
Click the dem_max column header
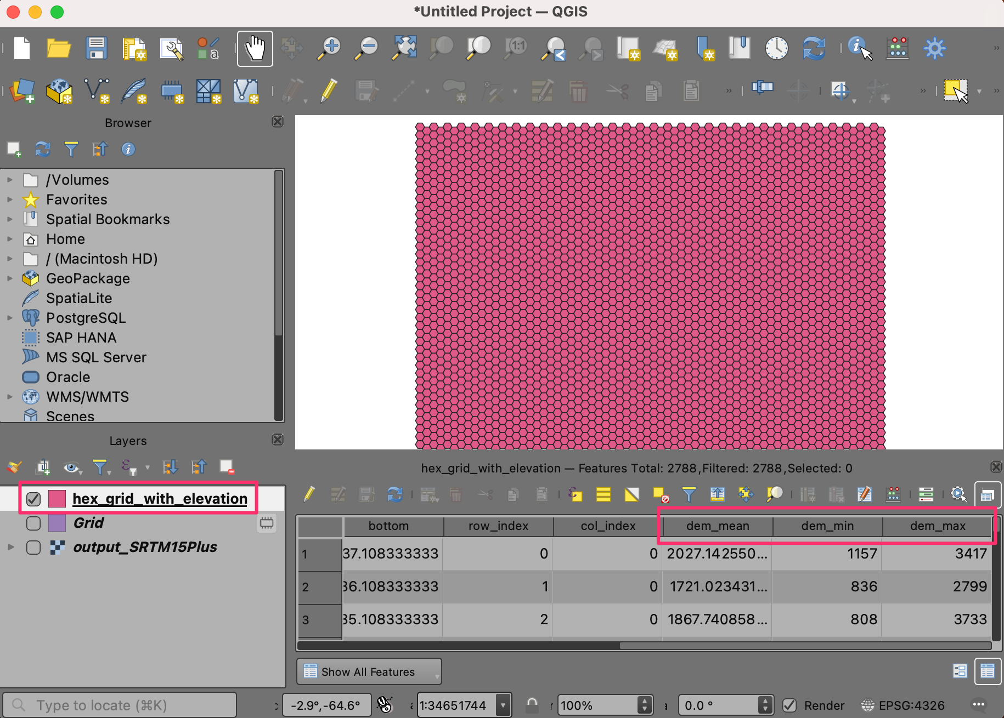coord(937,526)
